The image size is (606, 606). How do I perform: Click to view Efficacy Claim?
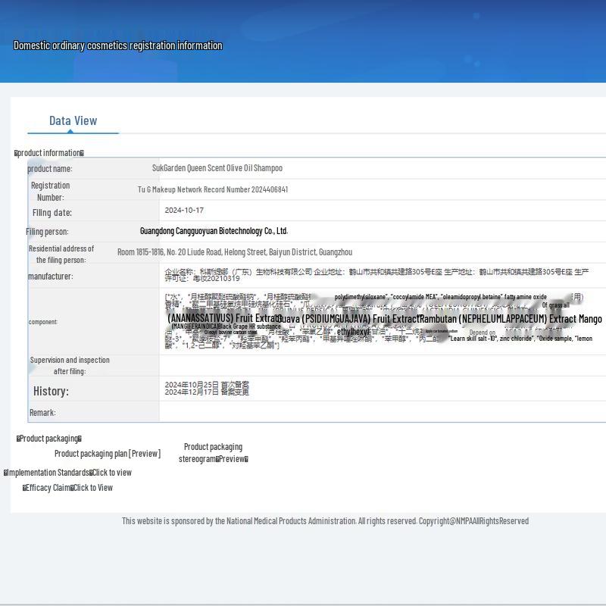68,488
